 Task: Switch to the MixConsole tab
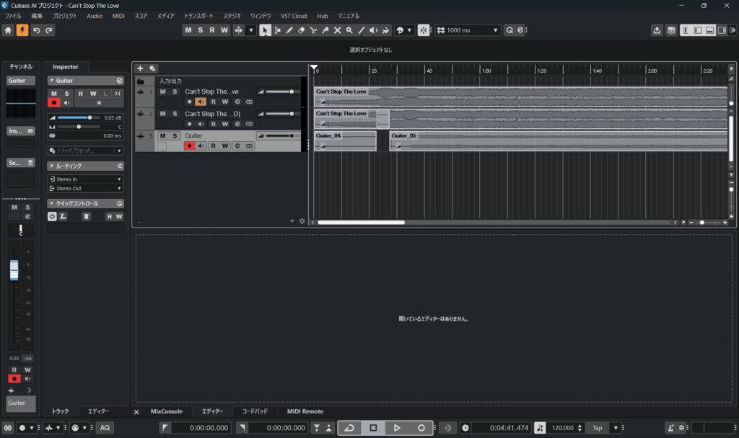[166, 411]
